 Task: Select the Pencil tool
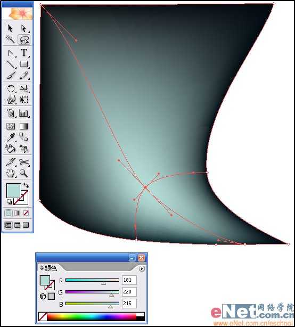(24, 76)
